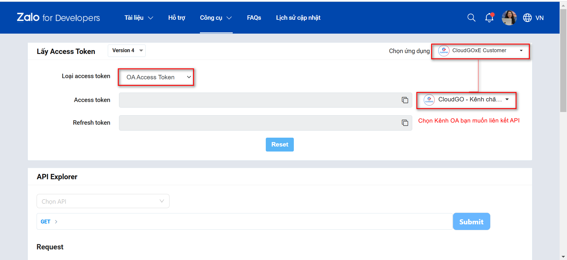567x260 pixels.
Task: Click CloudGO OA channel logo icon
Action: pos(429,100)
